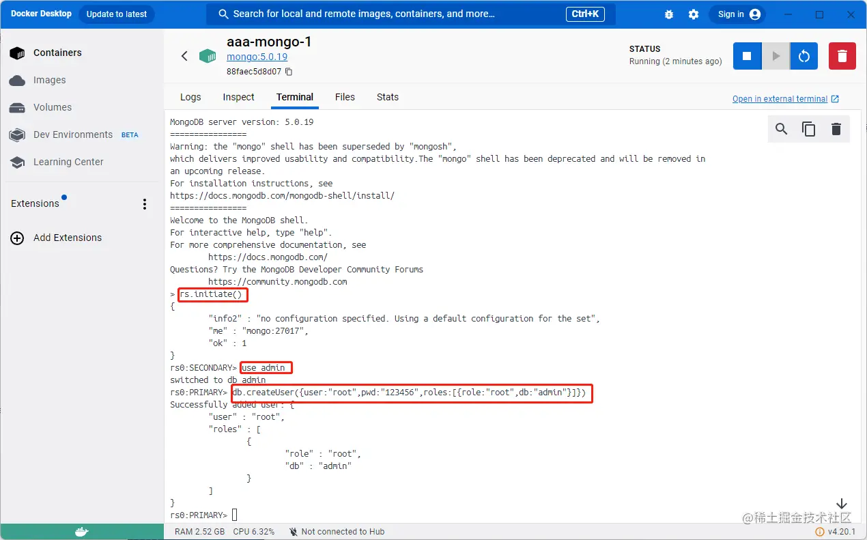Click Open in external terminal link
Screen dimensions: 867x540
point(786,99)
